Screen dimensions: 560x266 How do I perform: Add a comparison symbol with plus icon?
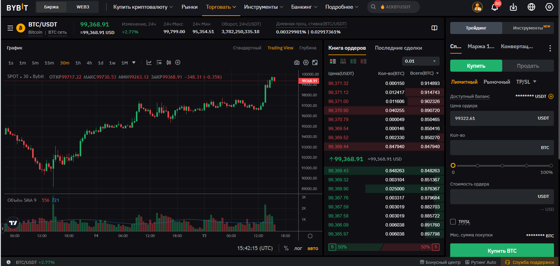coord(178,63)
